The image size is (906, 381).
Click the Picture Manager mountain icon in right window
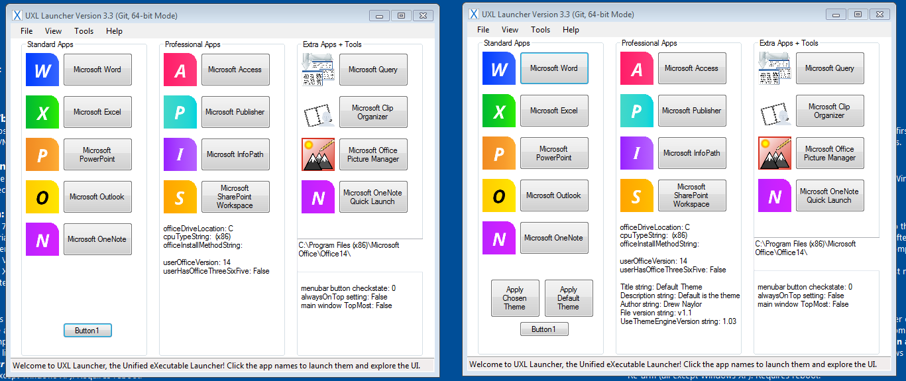(775, 153)
